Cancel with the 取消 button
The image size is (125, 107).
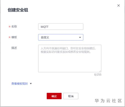point(71,96)
